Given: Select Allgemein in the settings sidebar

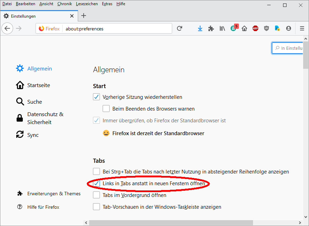Looking at the screenshot, I should coord(34,68).
